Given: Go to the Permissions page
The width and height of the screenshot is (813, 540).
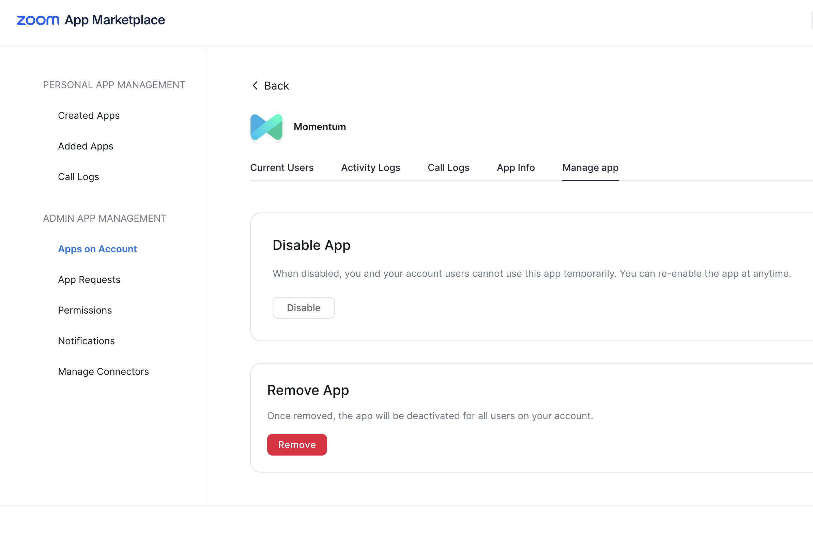Looking at the screenshot, I should pos(85,310).
